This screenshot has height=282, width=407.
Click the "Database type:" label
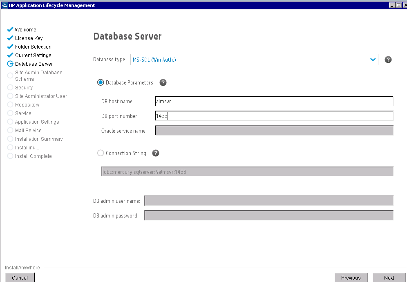(x=110, y=60)
